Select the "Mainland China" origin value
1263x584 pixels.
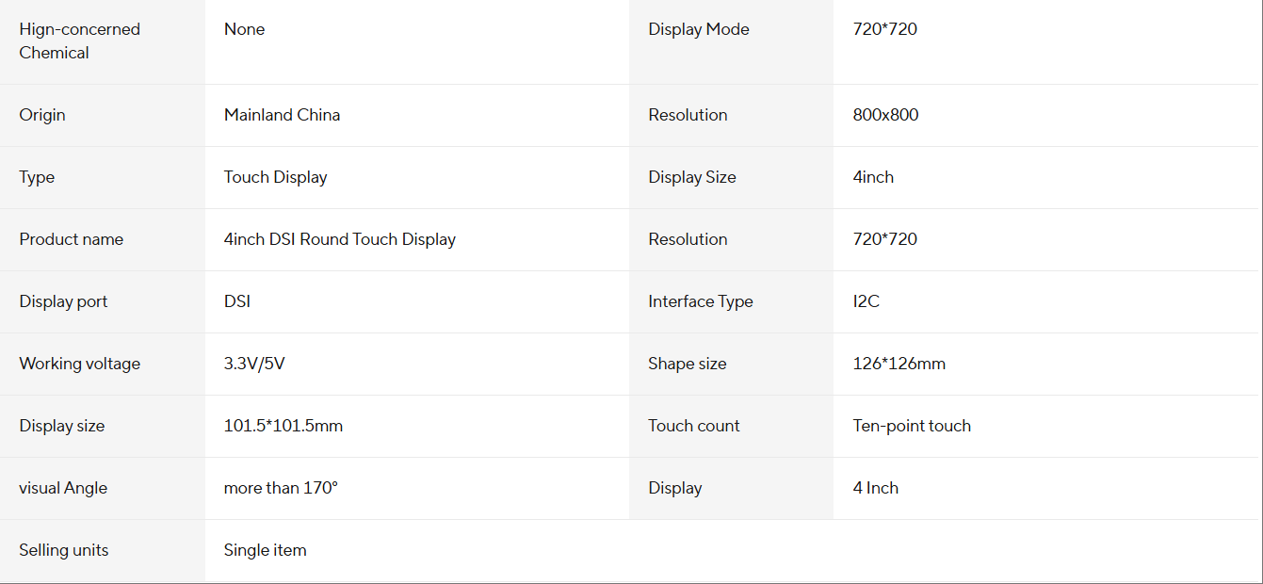click(x=282, y=115)
